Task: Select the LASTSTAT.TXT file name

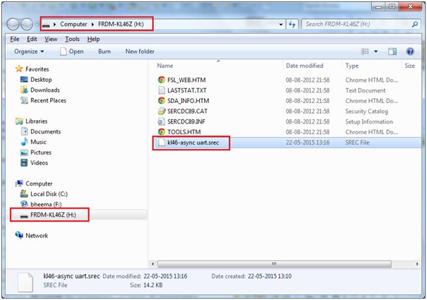Action: coord(187,90)
